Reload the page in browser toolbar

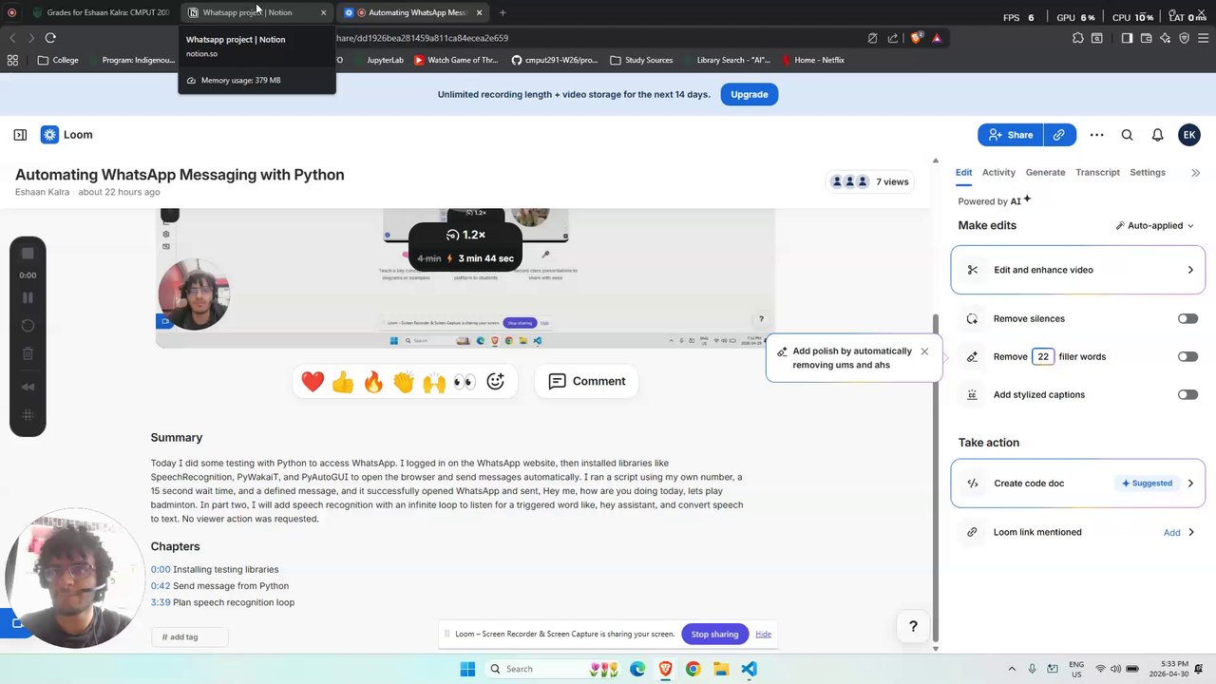[x=50, y=38]
